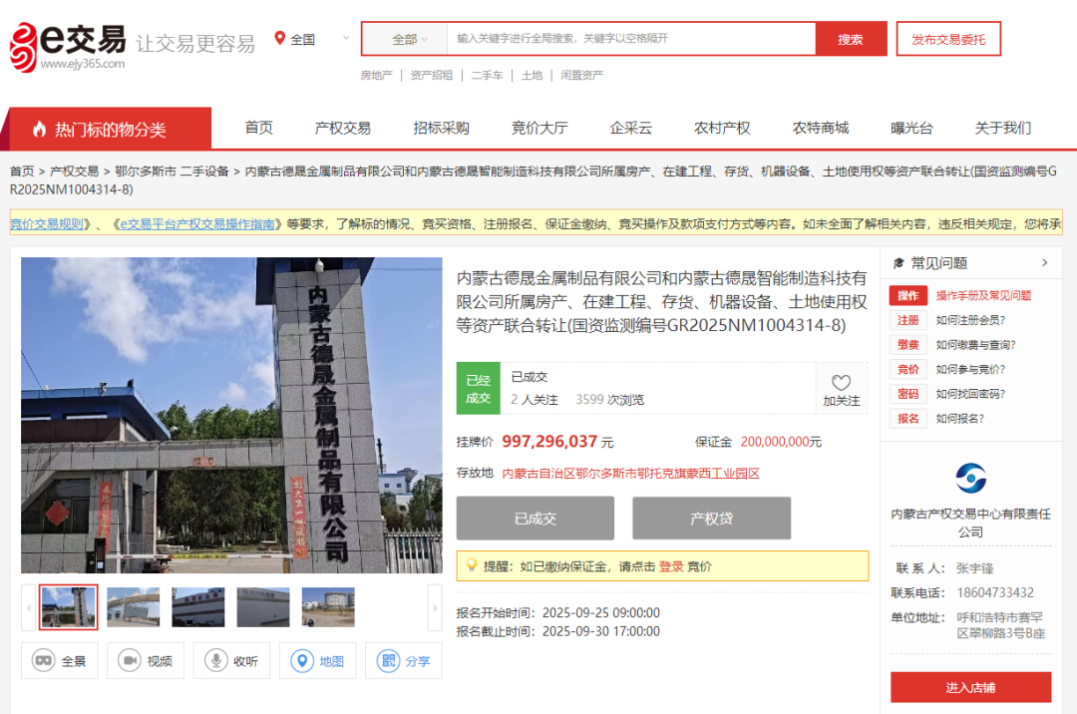Click the 内蒙古产权交易中心 logo icon
This screenshot has width=1077, height=714.
970,479
